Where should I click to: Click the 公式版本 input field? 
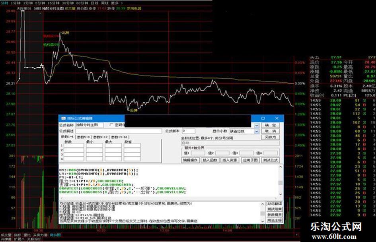tap(189, 131)
